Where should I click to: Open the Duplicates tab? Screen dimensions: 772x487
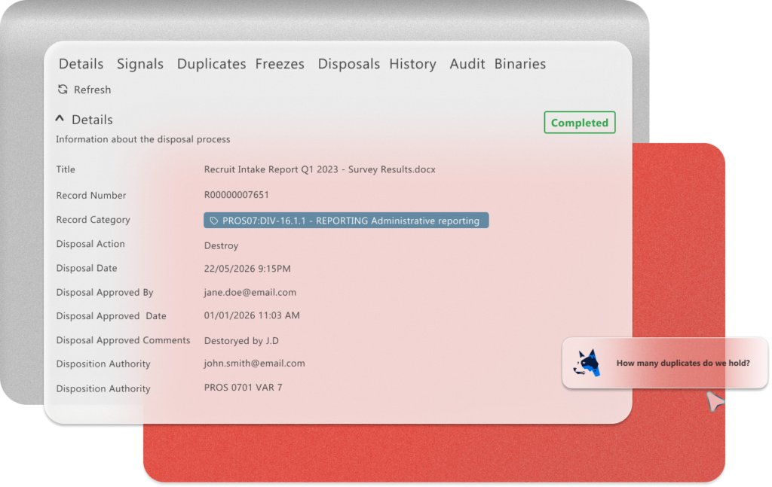[211, 64]
